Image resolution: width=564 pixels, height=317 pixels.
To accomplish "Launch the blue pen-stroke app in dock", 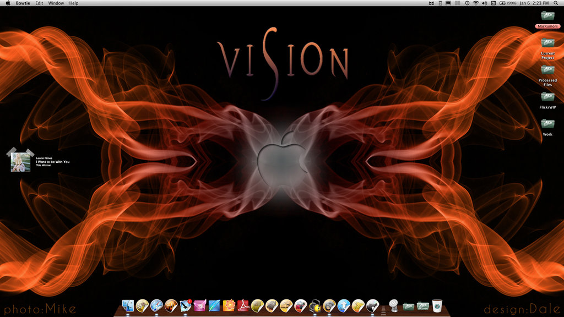I will 214,305.
